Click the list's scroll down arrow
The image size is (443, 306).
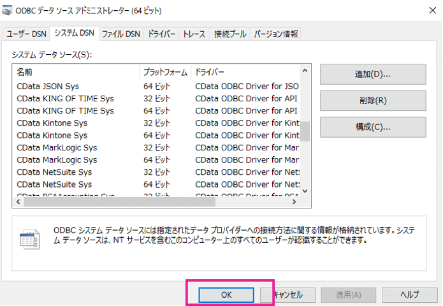point(305,191)
